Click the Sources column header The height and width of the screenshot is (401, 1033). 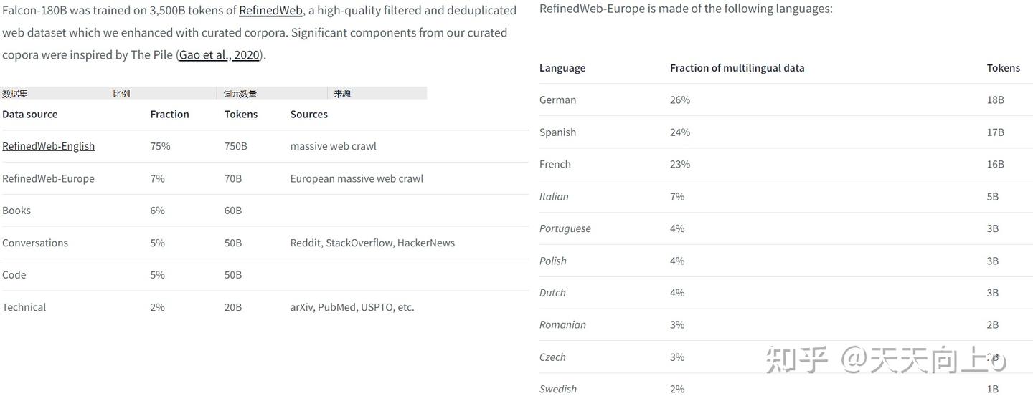coord(308,114)
